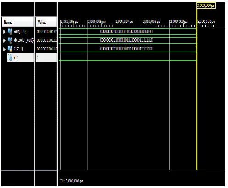
Task: Click the X[31:0] value cell
Action: 47,49
